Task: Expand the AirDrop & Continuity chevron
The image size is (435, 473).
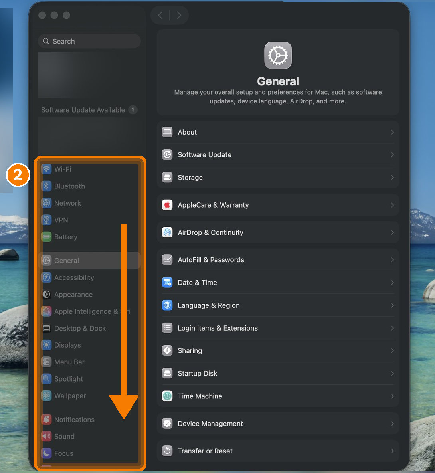Action: point(392,232)
